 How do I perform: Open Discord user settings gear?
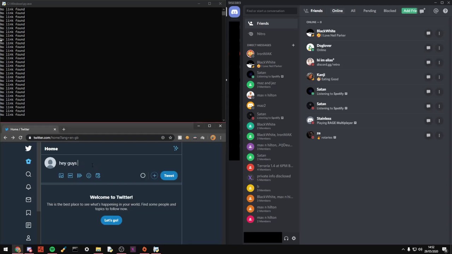click(x=293, y=238)
